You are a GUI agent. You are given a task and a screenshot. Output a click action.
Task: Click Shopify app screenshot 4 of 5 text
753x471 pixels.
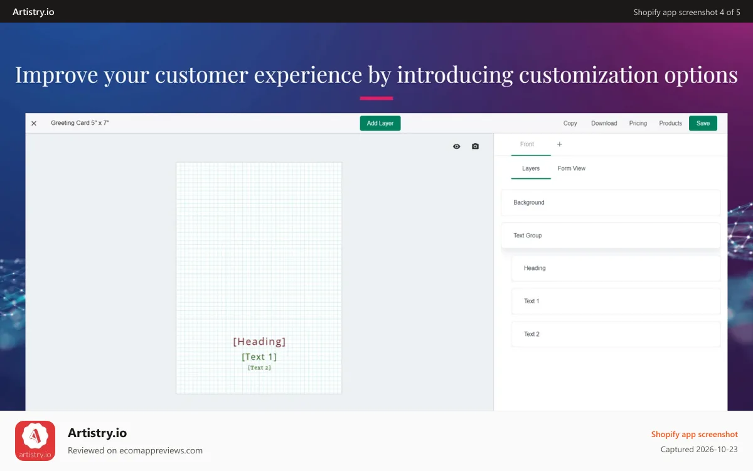pos(687,12)
